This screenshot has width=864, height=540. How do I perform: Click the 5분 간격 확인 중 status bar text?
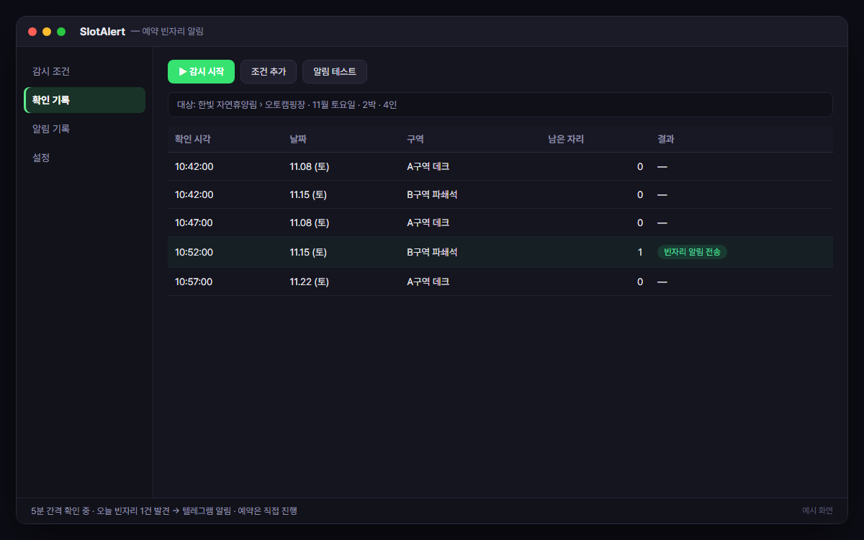click(x=164, y=510)
